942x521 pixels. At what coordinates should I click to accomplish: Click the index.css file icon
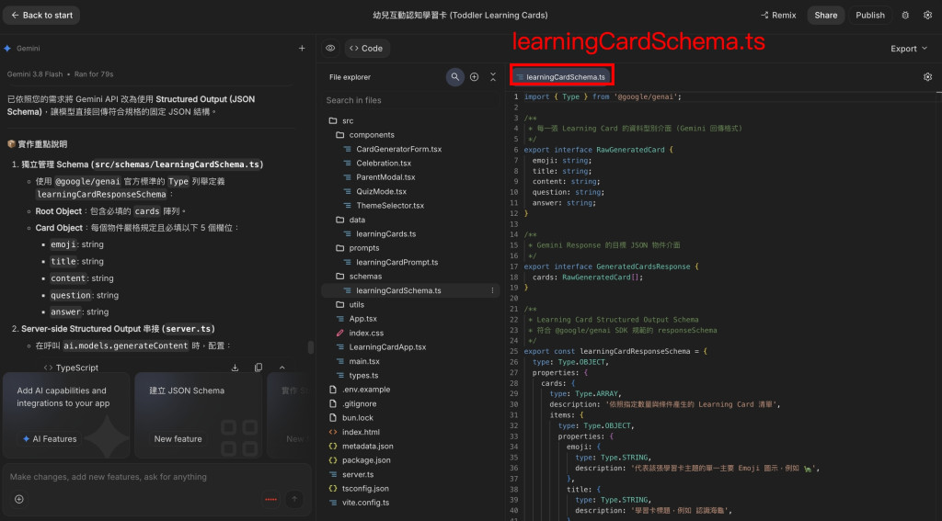point(340,334)
